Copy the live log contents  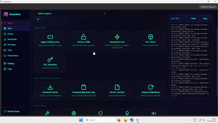coord(205,19)
